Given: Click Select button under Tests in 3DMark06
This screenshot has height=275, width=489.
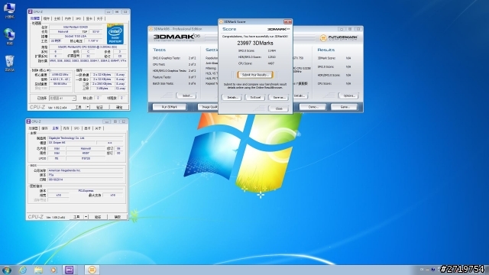Looking at the screenshot, I should (x=186, y=95).
